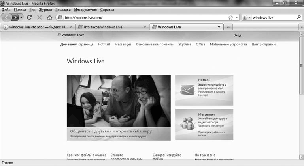Bookmark this page with the star icon
The image size is (304, 166).
coord(230,17)
